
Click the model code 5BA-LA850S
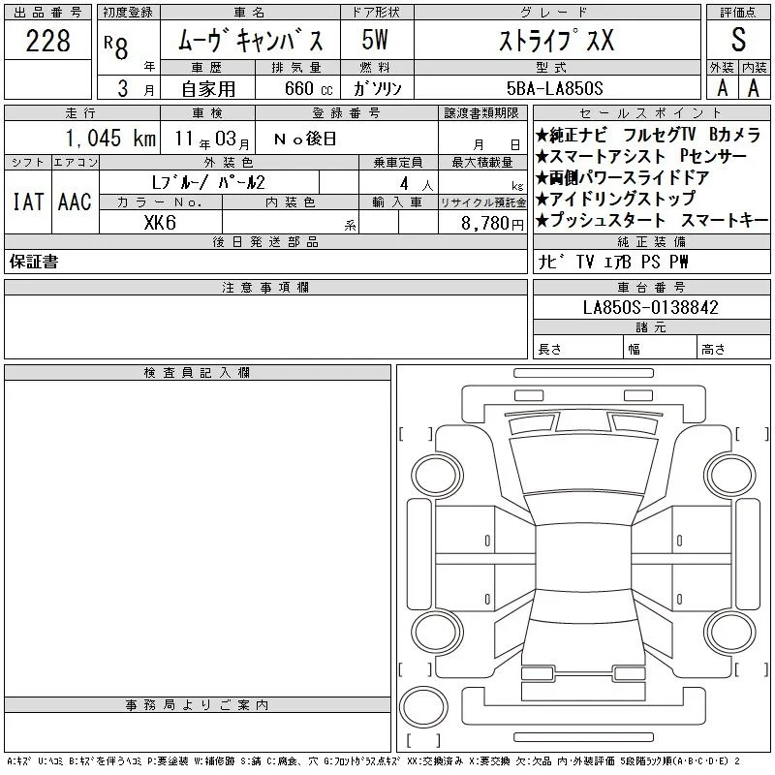click(555, 88)
